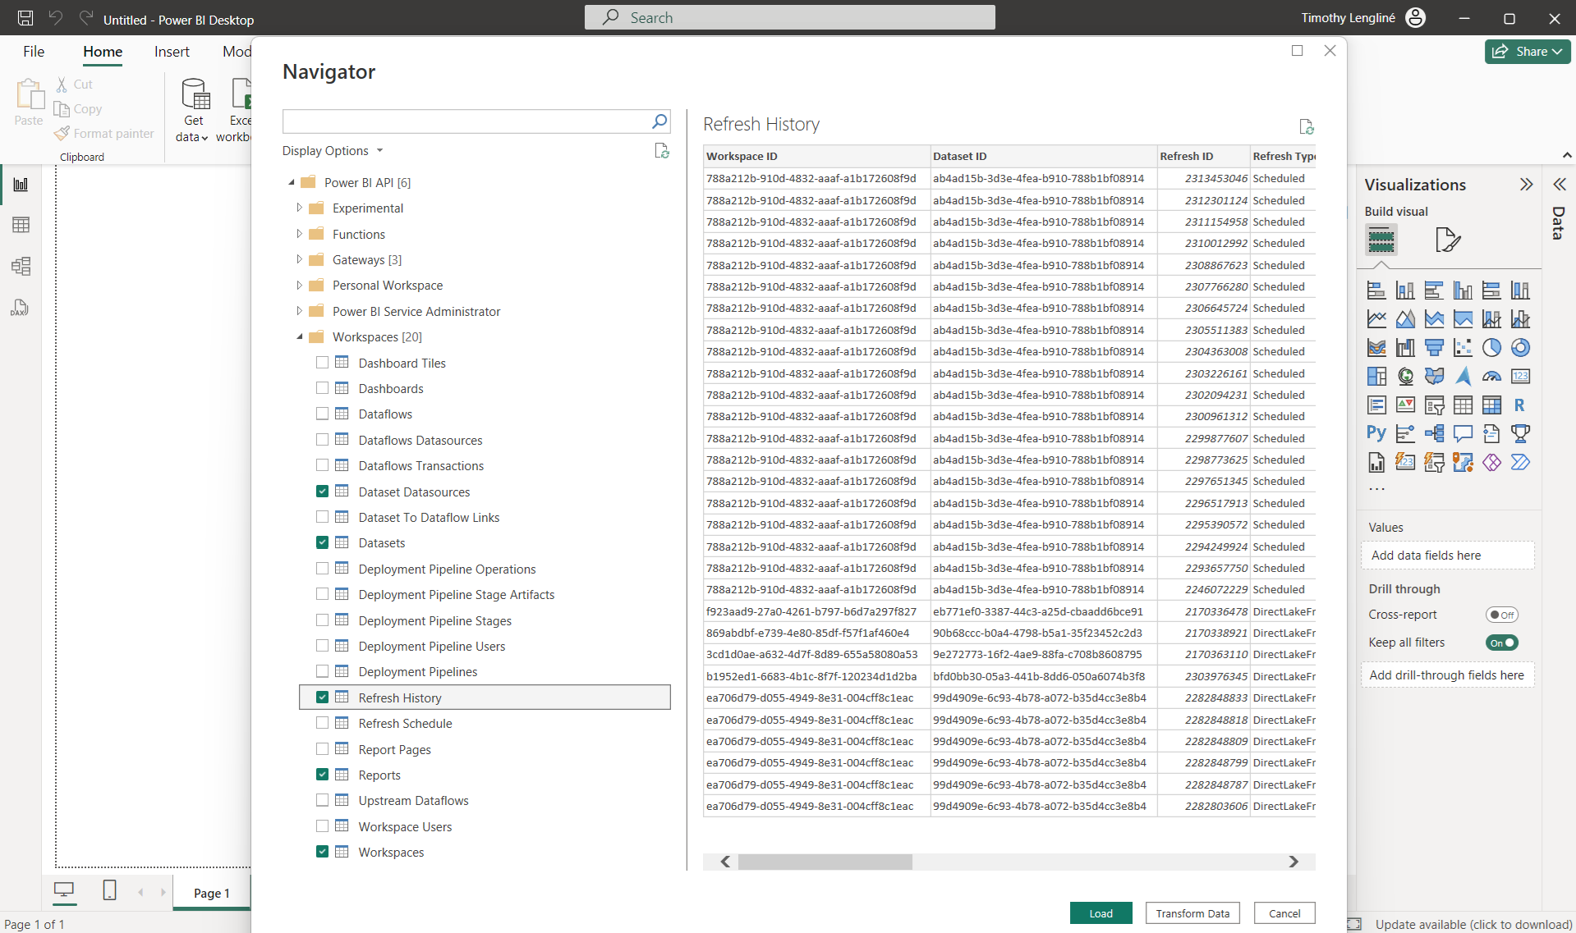Expand Power BI Service Administrator folder
Image resolution: width=1576 pixels, height=933 pixels.
coord(299,311)
